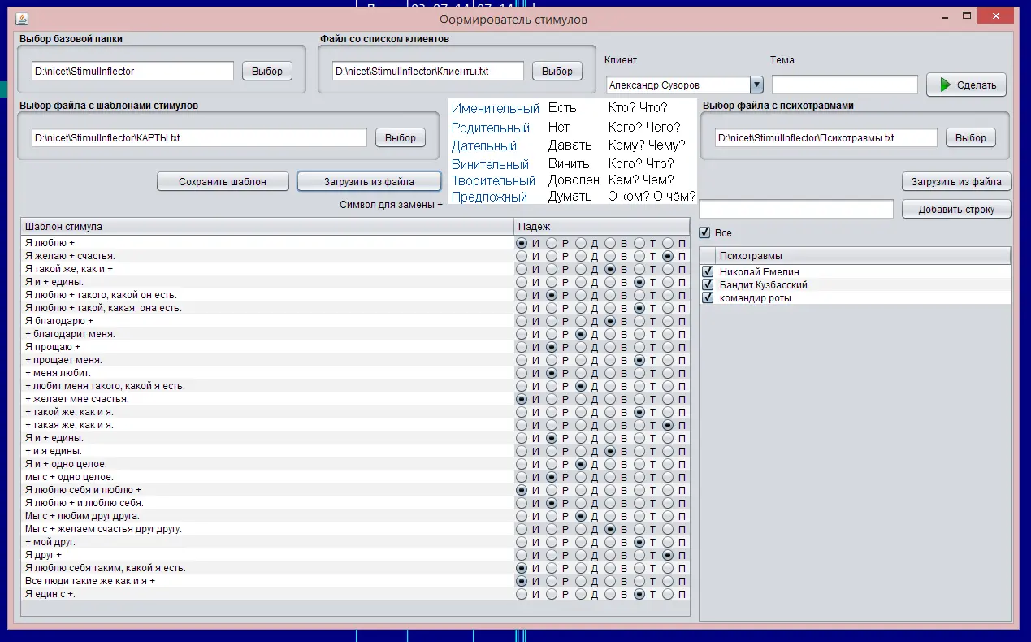This screenshot has width=1031, height=642.
Task: Click template row 'Я люблю себя и люблю +'
Action: 267,489
